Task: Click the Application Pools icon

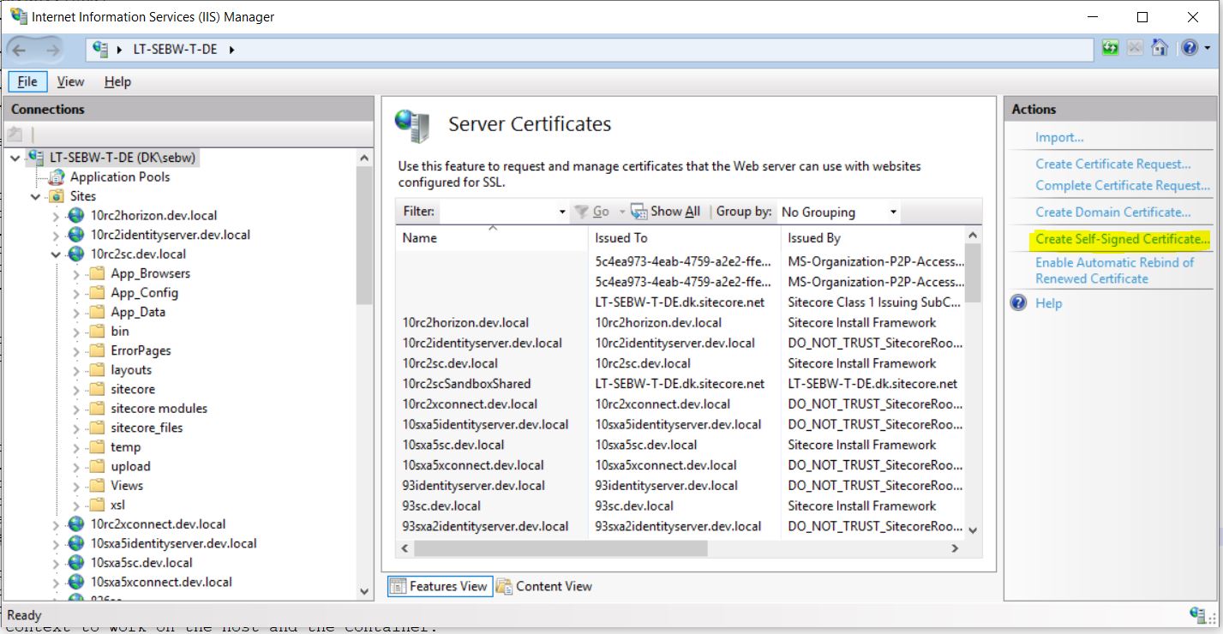Action: pyautogui.click(x=57, y=176)
